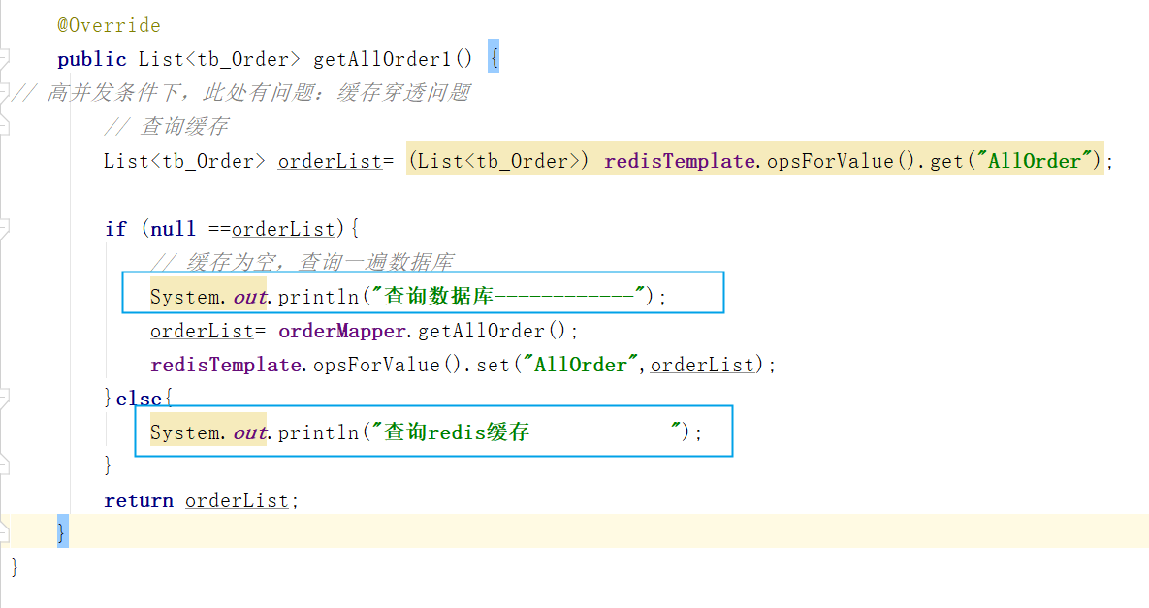1149x608 pixels.
Task: Click orderList argument inside the set call
Action: pos(702,365)
